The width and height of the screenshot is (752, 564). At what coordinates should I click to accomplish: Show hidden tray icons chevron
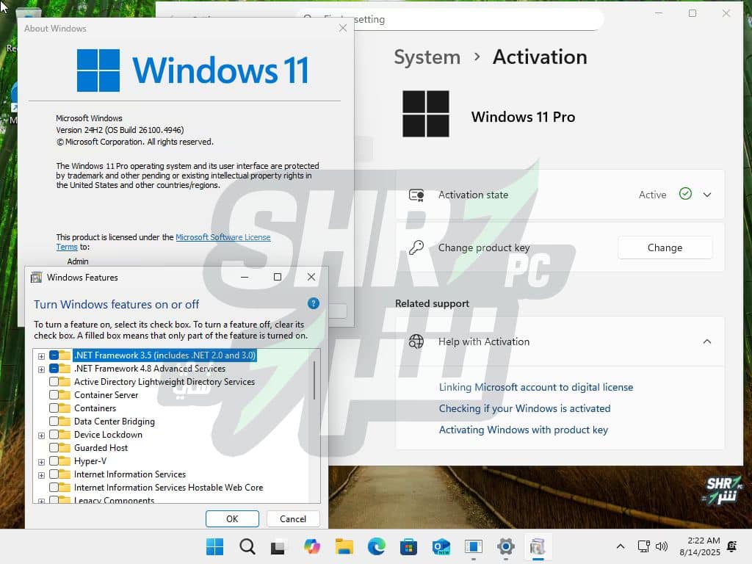click(x=620, y=546)
